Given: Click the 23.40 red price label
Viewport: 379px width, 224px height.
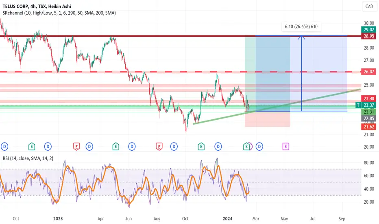Looking at the screenshot, I should click(369, 99).
